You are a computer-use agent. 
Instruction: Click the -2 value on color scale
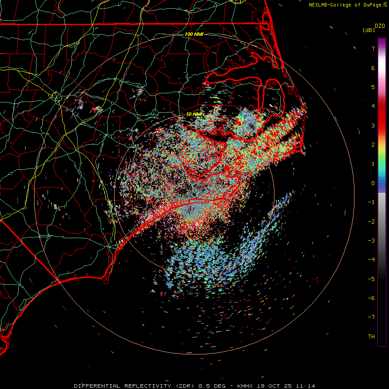(x=371, y=222)
